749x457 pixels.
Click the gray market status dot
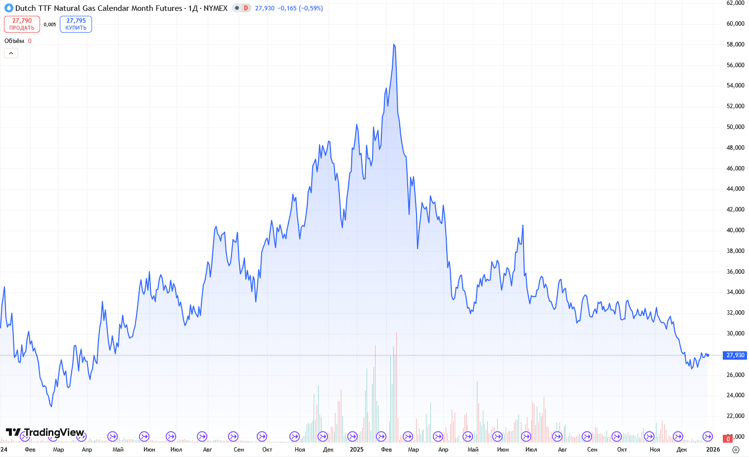(x=237, y=8)
